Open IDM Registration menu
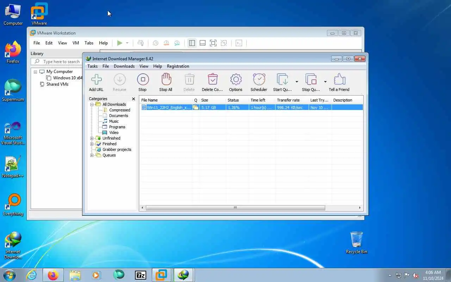The height and width of the screenshot is (282, 451). coord(178,66)
